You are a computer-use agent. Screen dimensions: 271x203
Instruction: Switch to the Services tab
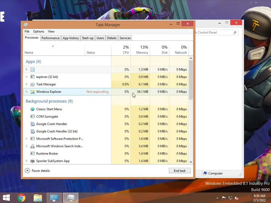coord(125,38)
